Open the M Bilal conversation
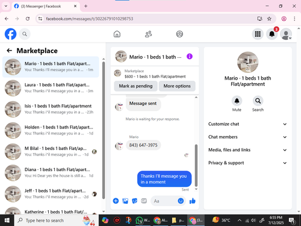301x226 pixels. [51, 151]
